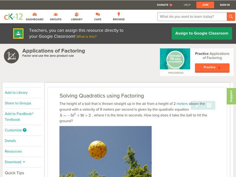The height and width of the screenshot is (177, 236).
Task: Click the Donate heart link
Action: [x=165, y=5]
